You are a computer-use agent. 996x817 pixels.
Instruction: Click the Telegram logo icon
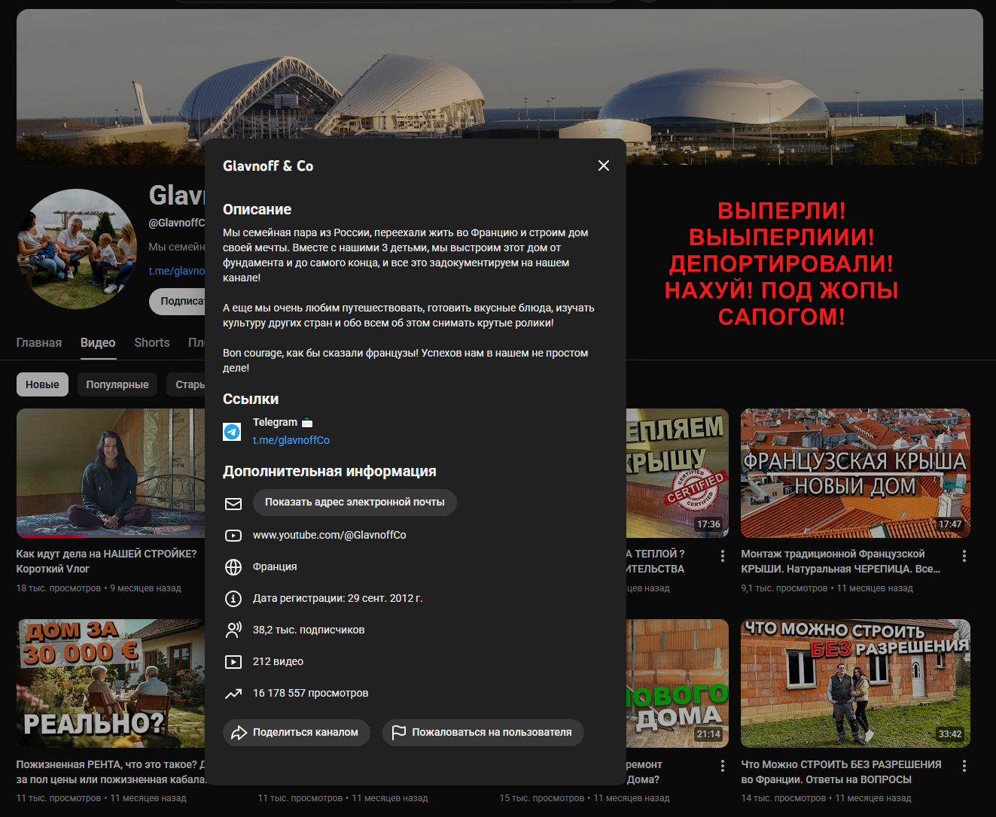(232, 431)
